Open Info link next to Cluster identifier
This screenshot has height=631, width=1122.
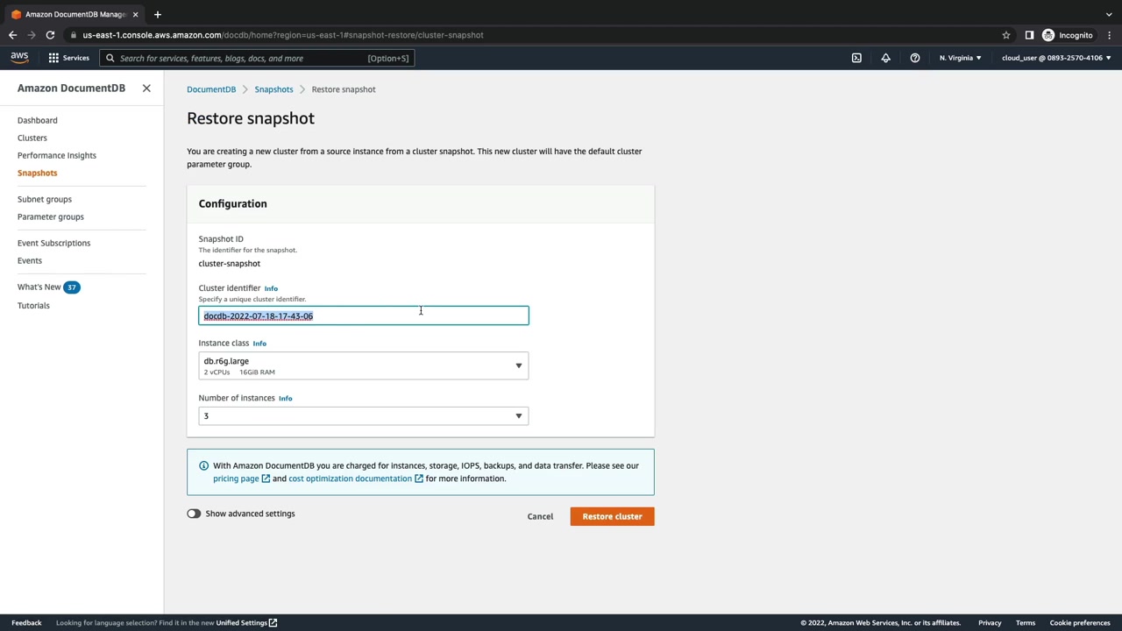[x=271, y=288]
